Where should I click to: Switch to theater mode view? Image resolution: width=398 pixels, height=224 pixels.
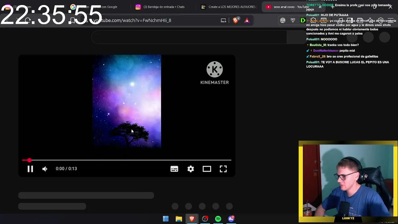pos(207,169)
